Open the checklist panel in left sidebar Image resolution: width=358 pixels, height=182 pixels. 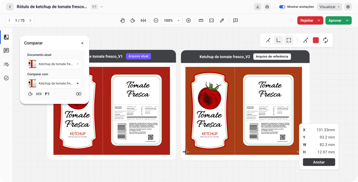pos(6,64)
